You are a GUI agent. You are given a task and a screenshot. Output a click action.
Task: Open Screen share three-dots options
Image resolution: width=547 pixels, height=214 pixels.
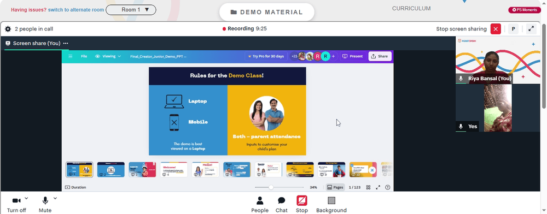(66, 44)
